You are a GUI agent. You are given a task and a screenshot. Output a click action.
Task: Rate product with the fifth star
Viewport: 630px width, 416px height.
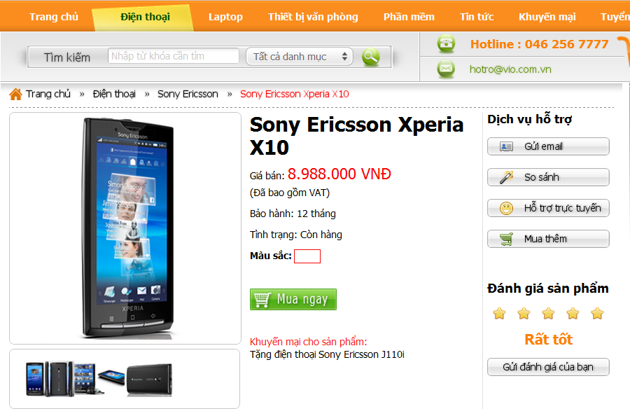(x=597, y=313)
